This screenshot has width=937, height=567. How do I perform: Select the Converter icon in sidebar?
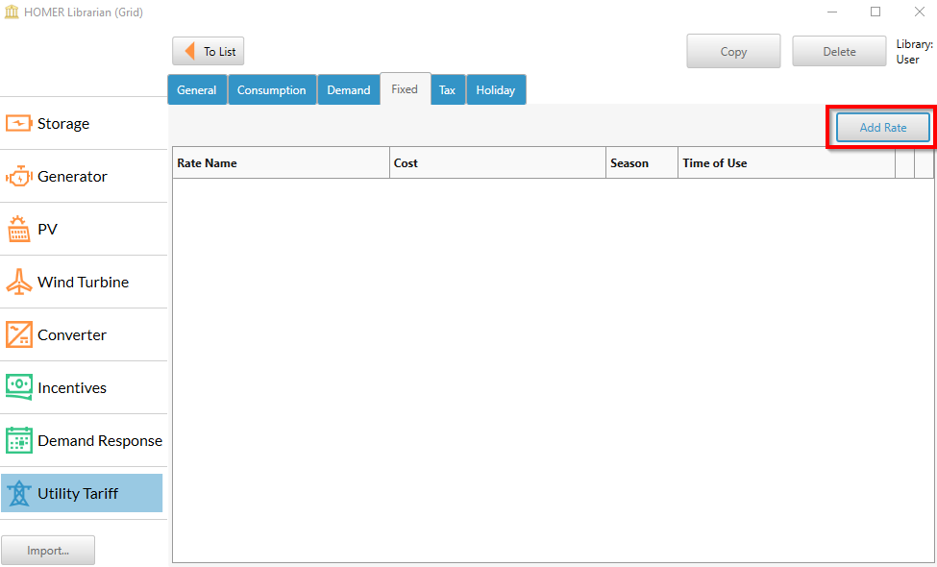click(x=19, y=335)
